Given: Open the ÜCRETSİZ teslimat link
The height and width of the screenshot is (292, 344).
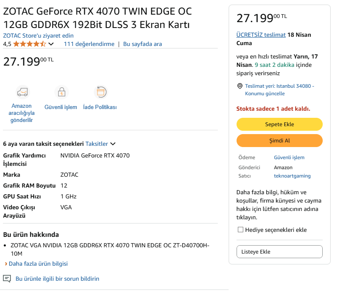Looking at the screenshot, I should pyautogui.click(x=261, y=35).
